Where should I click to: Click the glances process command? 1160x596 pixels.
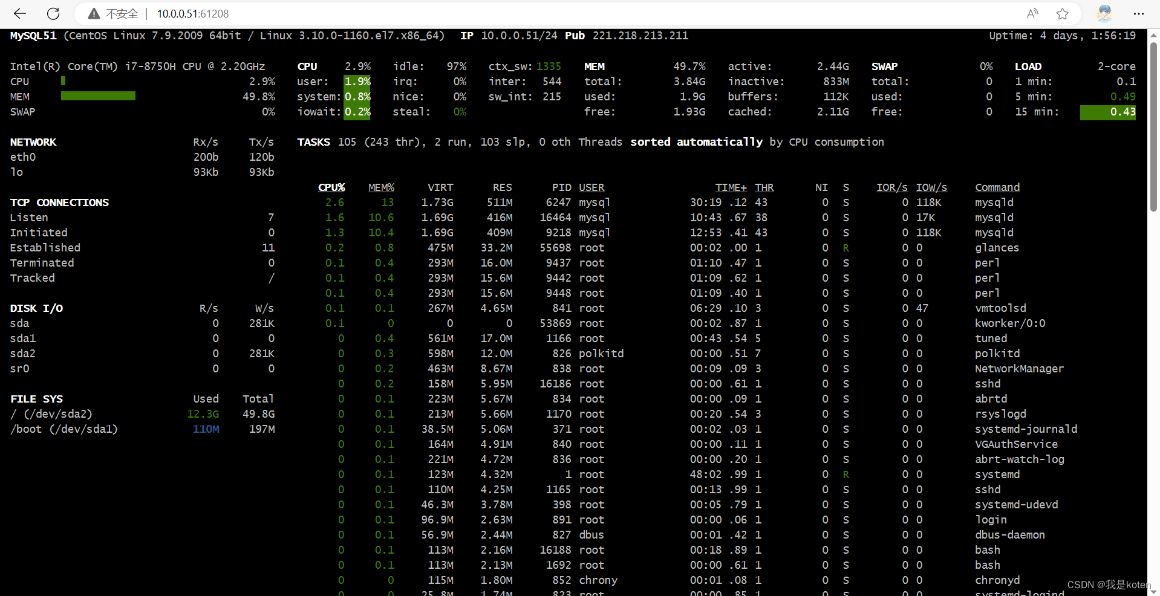(997, 248)
